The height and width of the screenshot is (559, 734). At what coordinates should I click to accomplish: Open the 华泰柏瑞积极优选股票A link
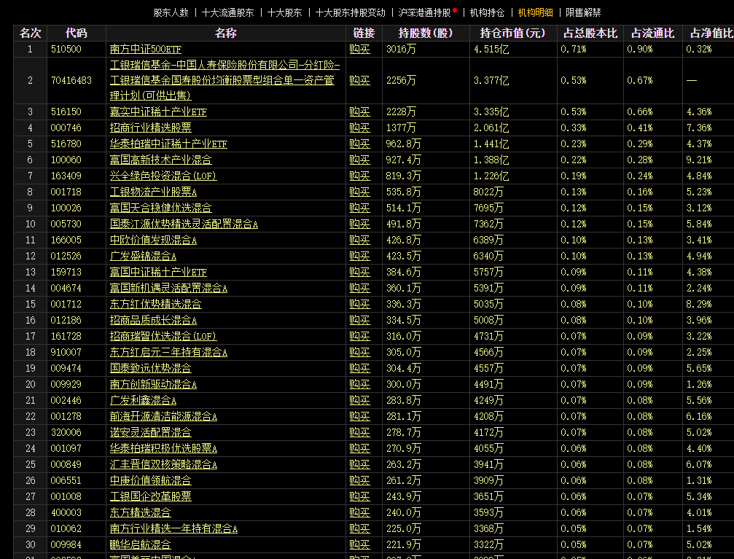[x=163, y=448]
